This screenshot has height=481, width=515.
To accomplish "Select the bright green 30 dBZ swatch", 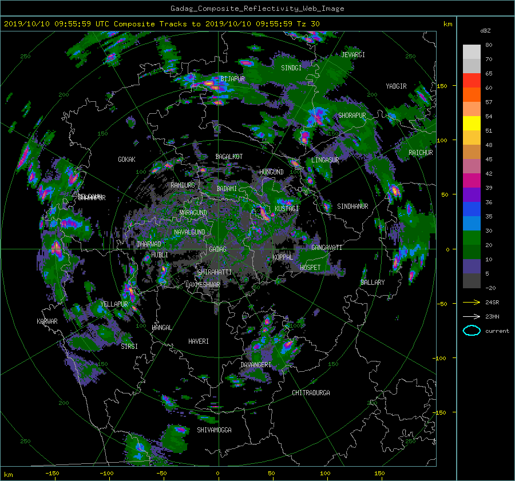I will (472, 238).
